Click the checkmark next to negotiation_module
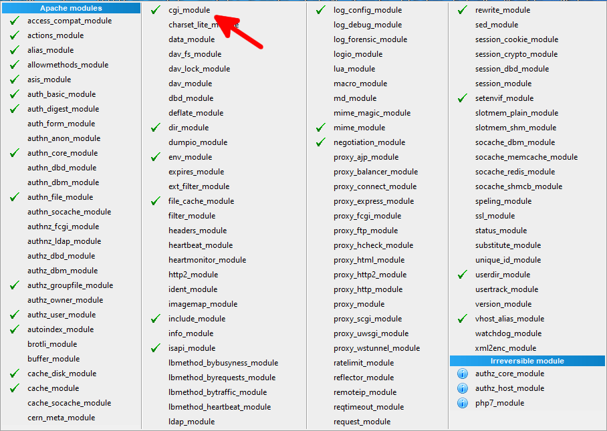The width and height of the screenshot is (607, 431). 318,142
